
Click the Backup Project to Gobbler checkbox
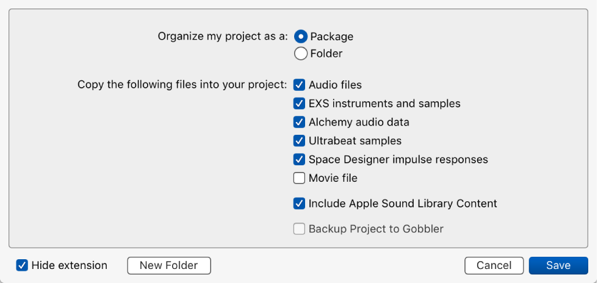click(299, 229)
